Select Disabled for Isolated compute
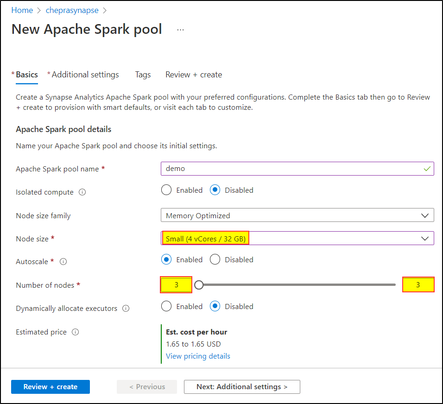Viewport: 443px width, 404px height. pyautogui.click(x=215, y=190)
